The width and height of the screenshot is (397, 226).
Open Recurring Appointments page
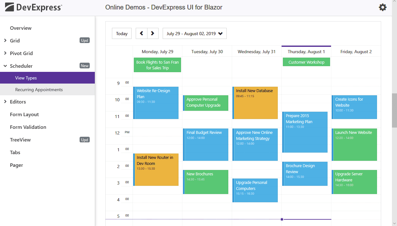(47, 90)
